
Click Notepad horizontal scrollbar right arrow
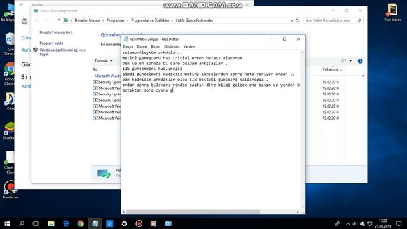click(298, 212)
